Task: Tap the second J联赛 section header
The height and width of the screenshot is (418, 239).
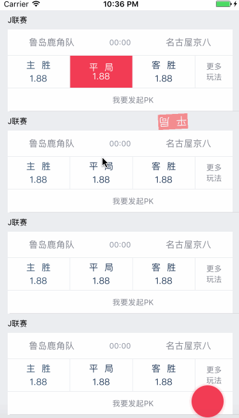Action: (17, 122)
